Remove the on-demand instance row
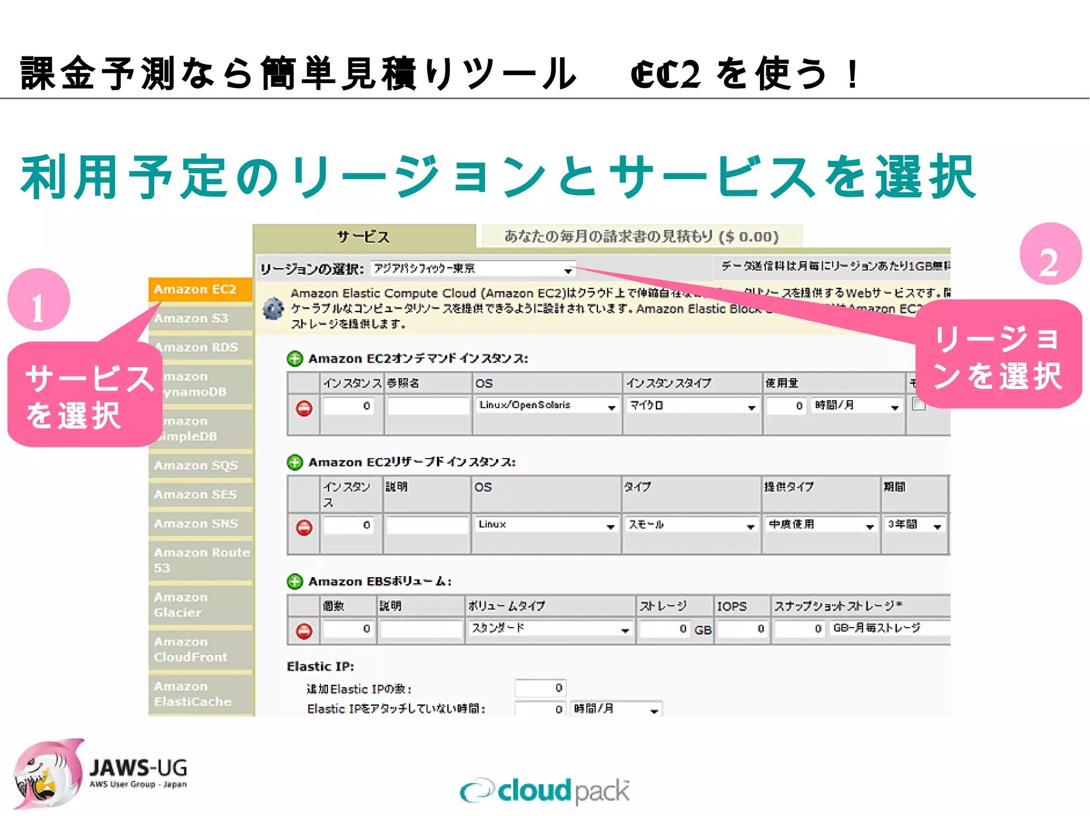Image resolution: width=1090 pixels, height=816 pixels. click(304, 409)
